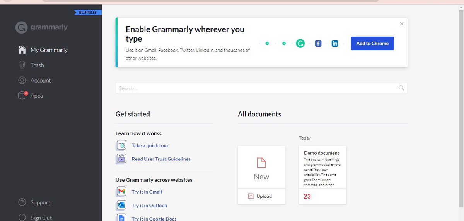Click the New document page icon
This screenshot has height=221, width=464.
[x=261, y=162]
